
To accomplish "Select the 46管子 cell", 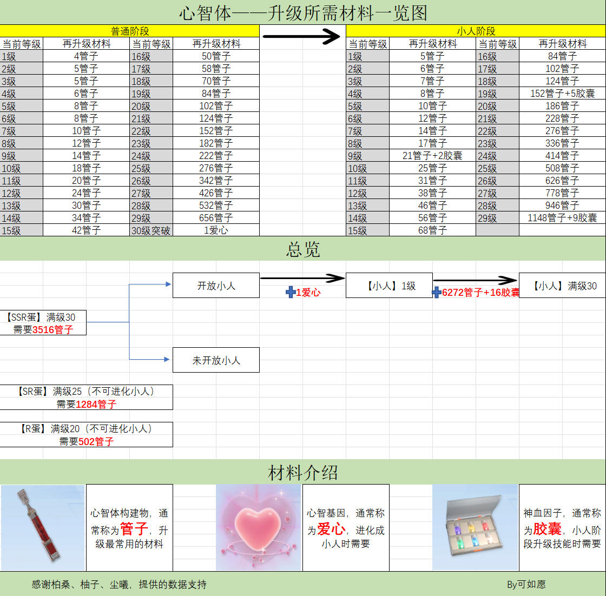I will click(x=432, y=206).
